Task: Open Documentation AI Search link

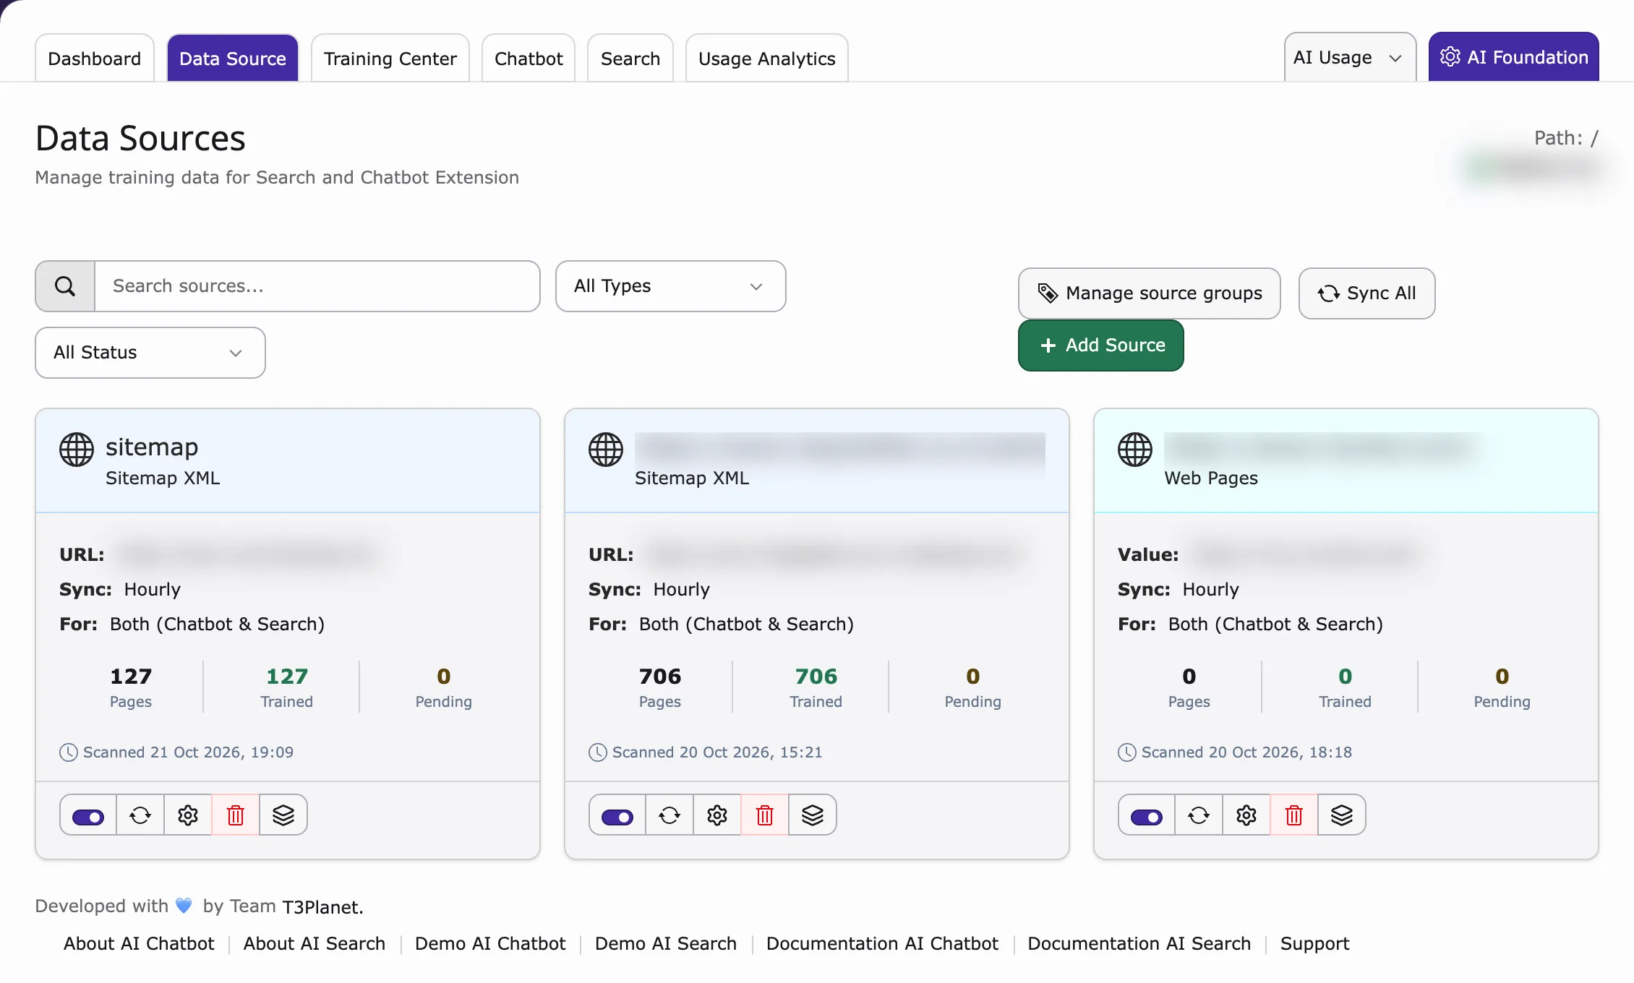Action: point(1139,944)
